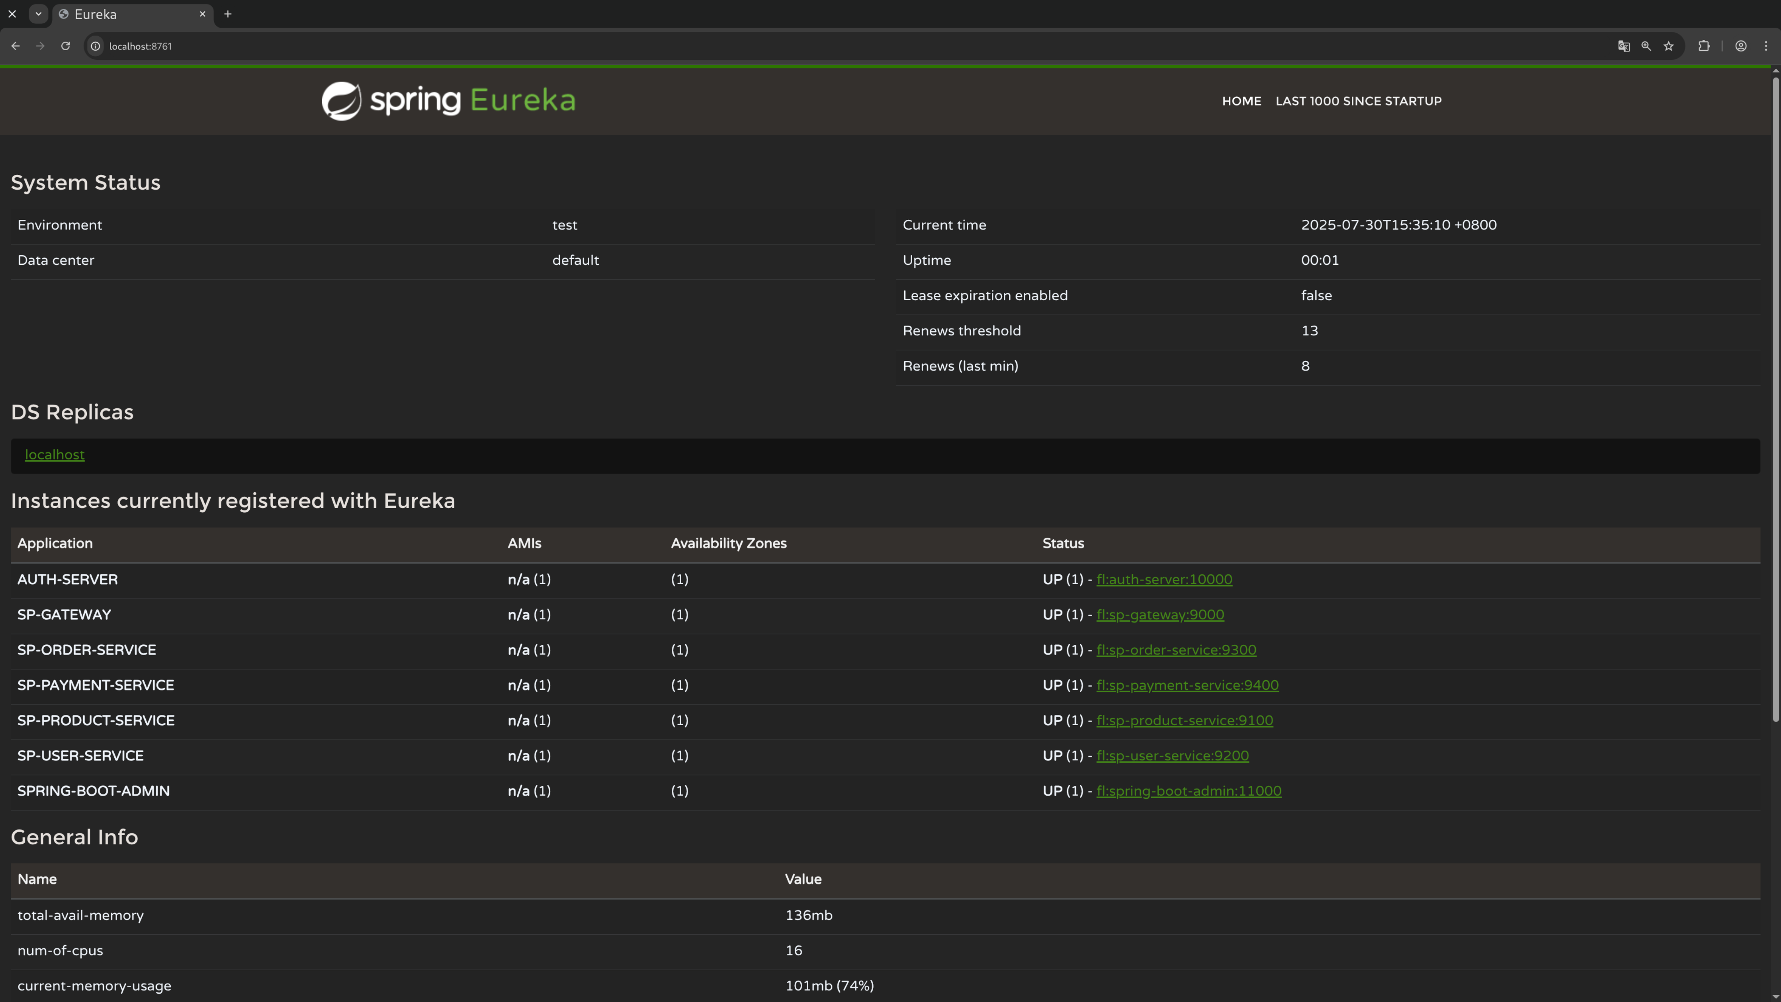
Task: Reload the page with refresh icon
Action: point(66,46)
